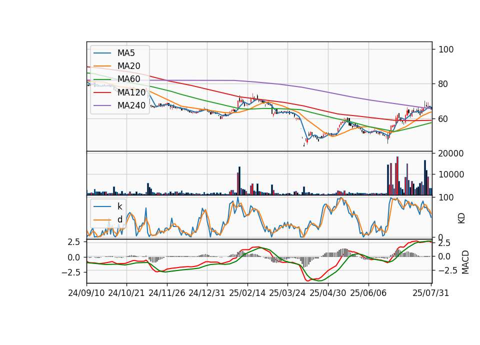Click the MA240 legend label
The height and width of the screenshot is (345, 480).
coord(131,105)
